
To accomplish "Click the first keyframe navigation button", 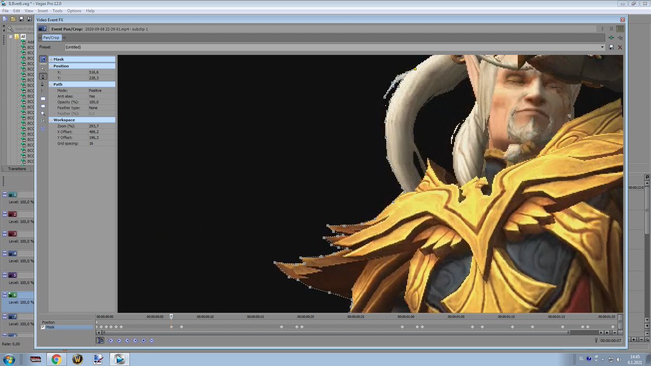I will click(111, 341).
